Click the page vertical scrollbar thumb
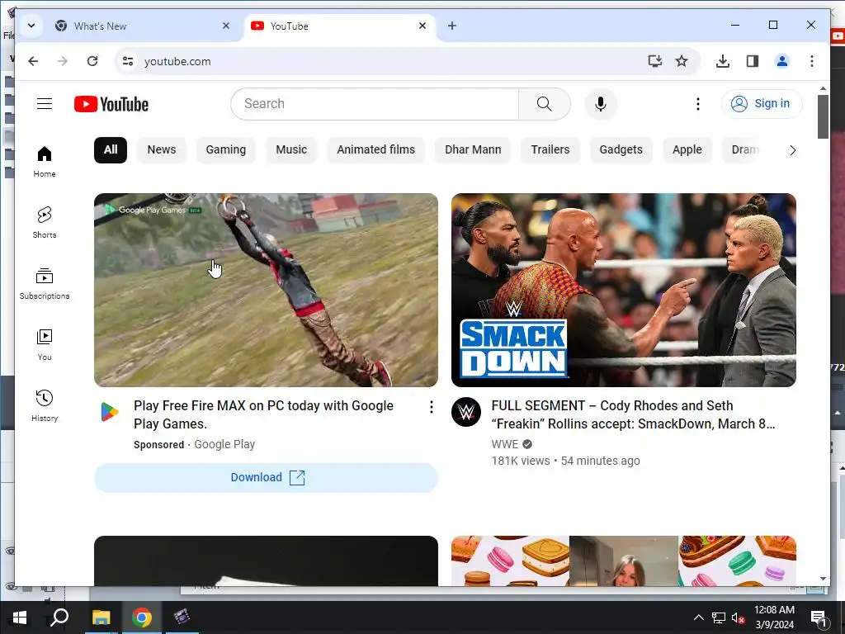Screen dimensions: 845x634 point(823,116)
